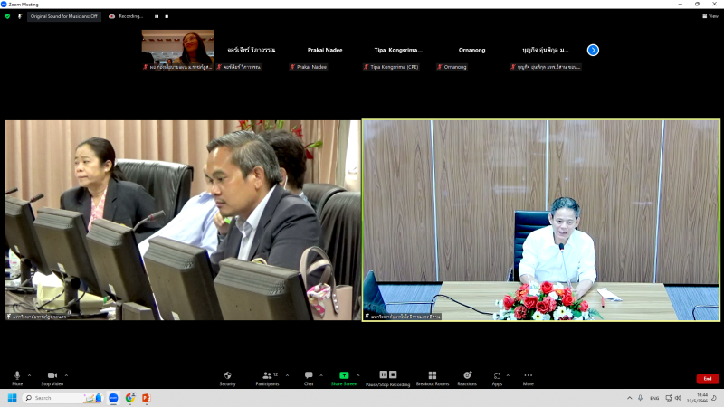
Task: Click Pause/Stop Recording in the toolbar
Action: [x=387, y=376]
